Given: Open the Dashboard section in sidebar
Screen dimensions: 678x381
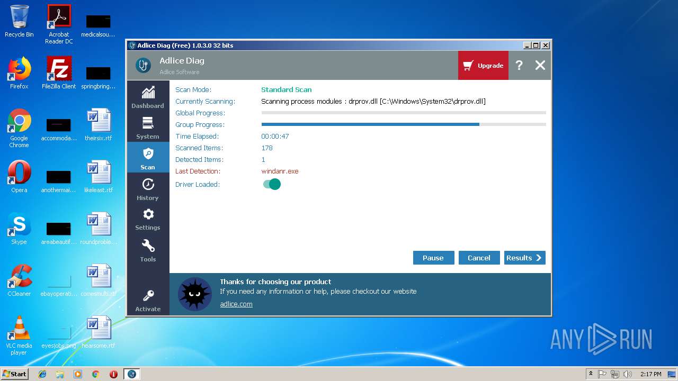Looking at the screenshot, I should point(148,97).
